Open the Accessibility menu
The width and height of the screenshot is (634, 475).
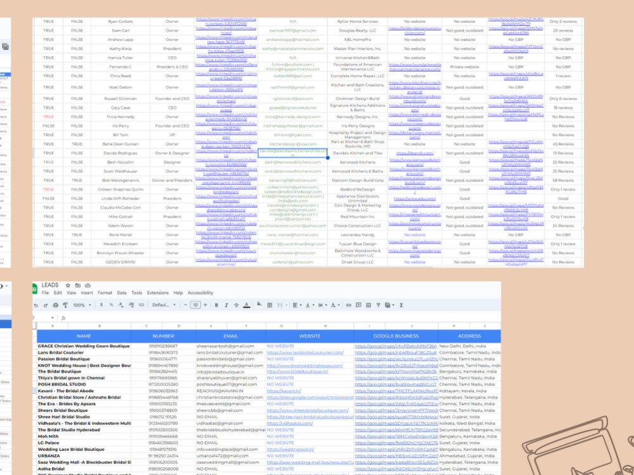click(x=200, y=293)
